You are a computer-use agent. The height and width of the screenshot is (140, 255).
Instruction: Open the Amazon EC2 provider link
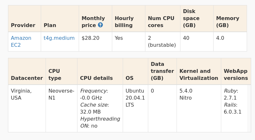21,42
